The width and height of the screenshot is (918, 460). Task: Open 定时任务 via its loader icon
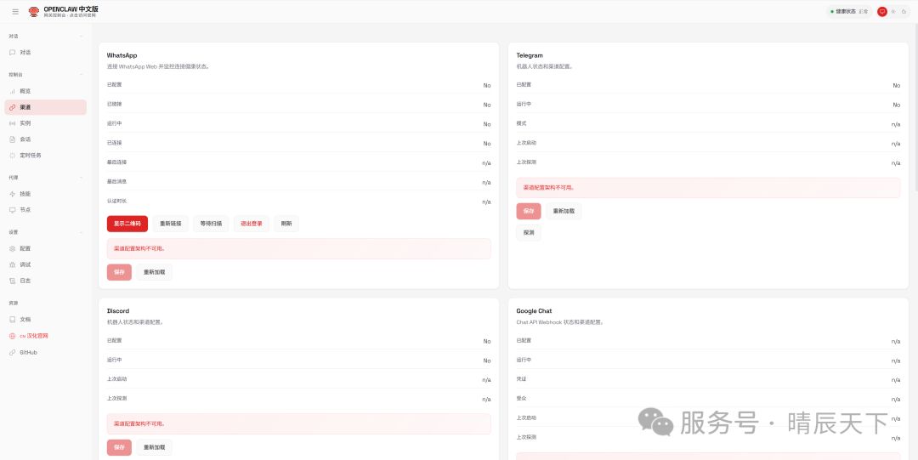click(13, 156)
